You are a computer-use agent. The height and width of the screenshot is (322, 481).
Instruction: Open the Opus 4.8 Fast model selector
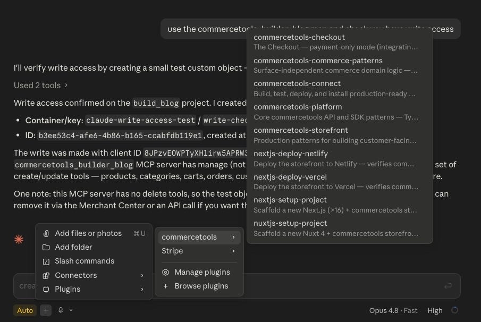[393, 311]
